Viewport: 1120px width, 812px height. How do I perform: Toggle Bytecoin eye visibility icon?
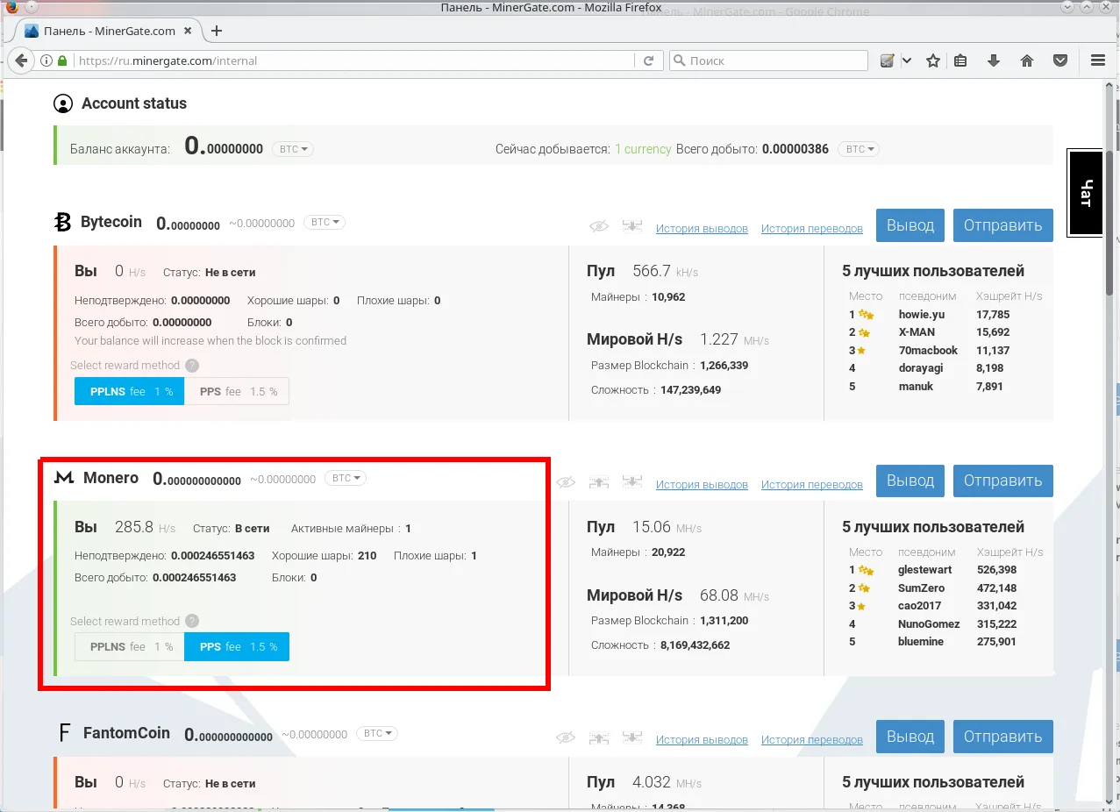pos(599,226)
